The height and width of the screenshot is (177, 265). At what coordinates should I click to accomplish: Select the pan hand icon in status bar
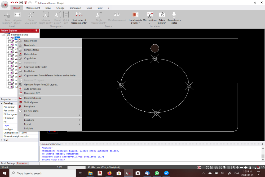[250, 167]
